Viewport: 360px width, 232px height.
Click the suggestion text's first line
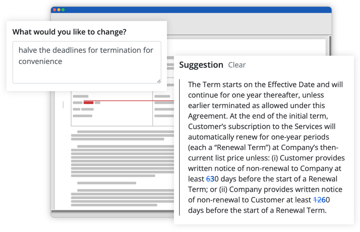(265, 85)
